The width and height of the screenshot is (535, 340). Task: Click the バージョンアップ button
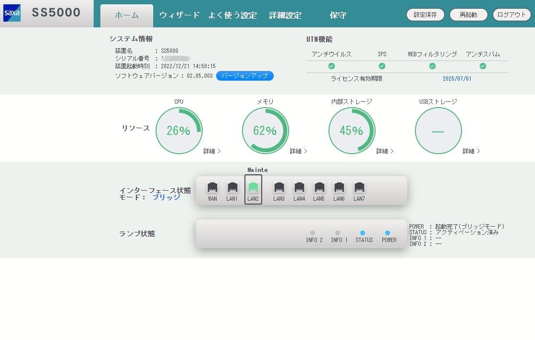[244, 76]
